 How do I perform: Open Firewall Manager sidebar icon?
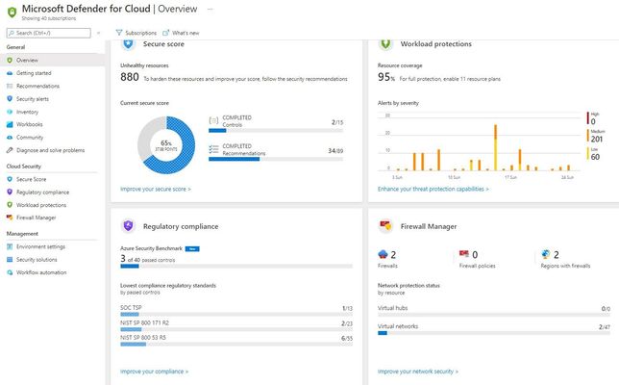tap(10, 218)
